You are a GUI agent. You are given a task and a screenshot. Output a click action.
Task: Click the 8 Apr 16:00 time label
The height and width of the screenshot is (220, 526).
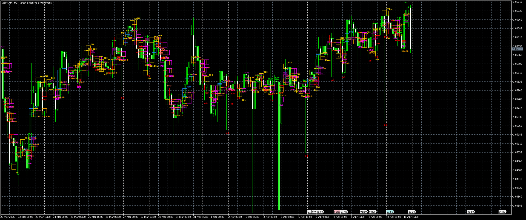point(358,217)
